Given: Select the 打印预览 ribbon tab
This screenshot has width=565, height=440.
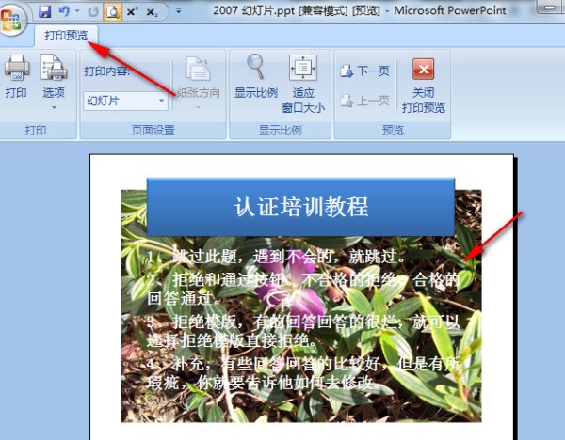Looking at the screenshot, I should (66, 36).
